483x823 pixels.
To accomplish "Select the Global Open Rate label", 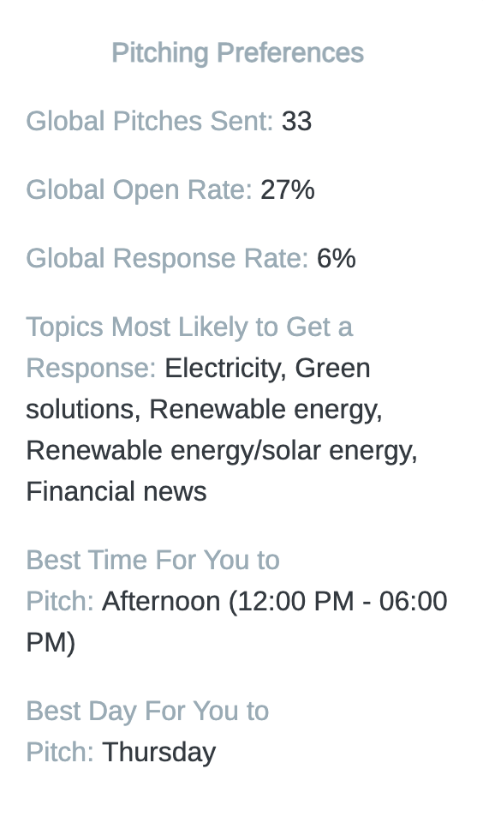I will click(x=140, y=190).
